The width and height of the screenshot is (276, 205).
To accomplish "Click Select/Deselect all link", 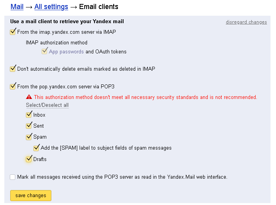I will [47, 105].
